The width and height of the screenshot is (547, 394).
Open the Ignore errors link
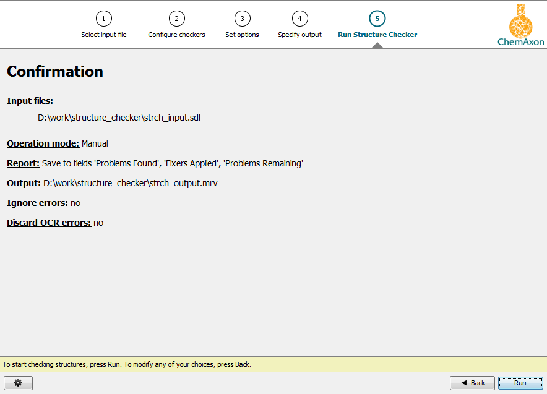(x=37, y=203)
